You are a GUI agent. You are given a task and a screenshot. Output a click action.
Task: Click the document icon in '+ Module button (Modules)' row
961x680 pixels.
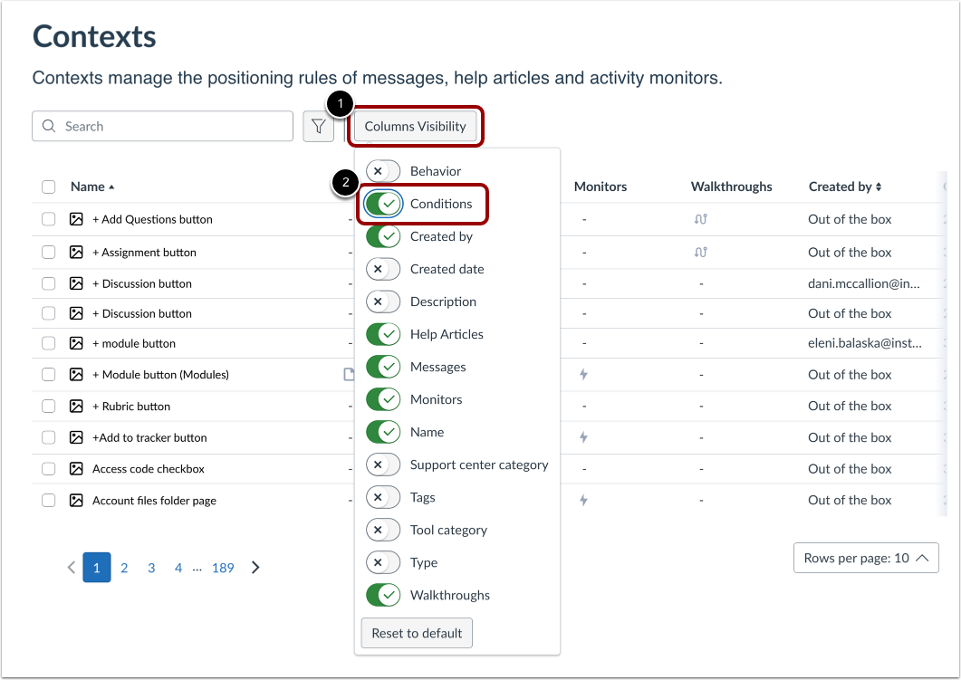[349, 374]
